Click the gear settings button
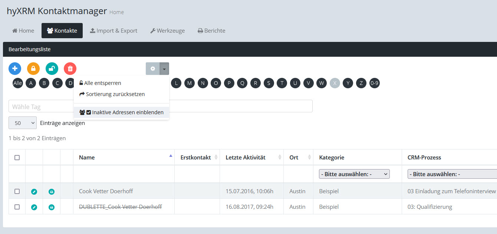The height and width of the screenshot is (234, 497). click(152, 69)
